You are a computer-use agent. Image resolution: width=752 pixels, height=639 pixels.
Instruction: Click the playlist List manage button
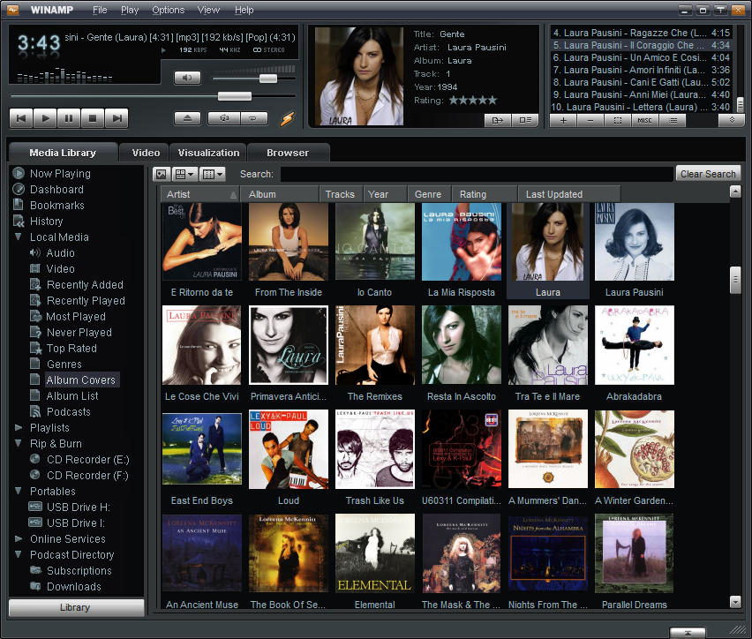(x=673, y=120)
